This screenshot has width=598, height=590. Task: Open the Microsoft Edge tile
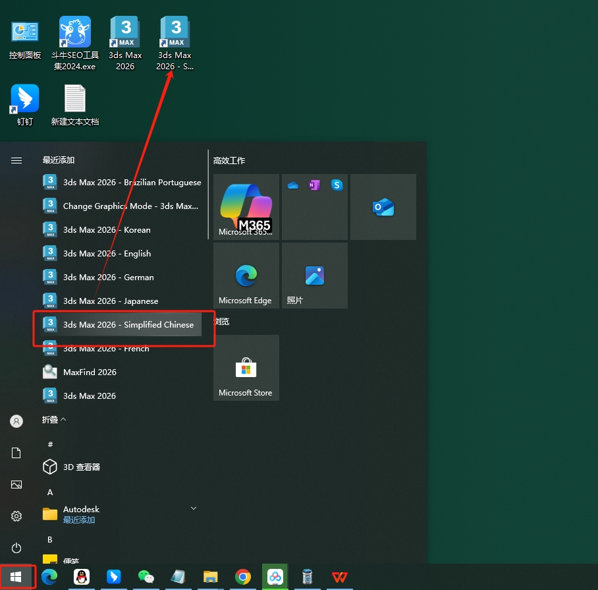pos(246,276)
